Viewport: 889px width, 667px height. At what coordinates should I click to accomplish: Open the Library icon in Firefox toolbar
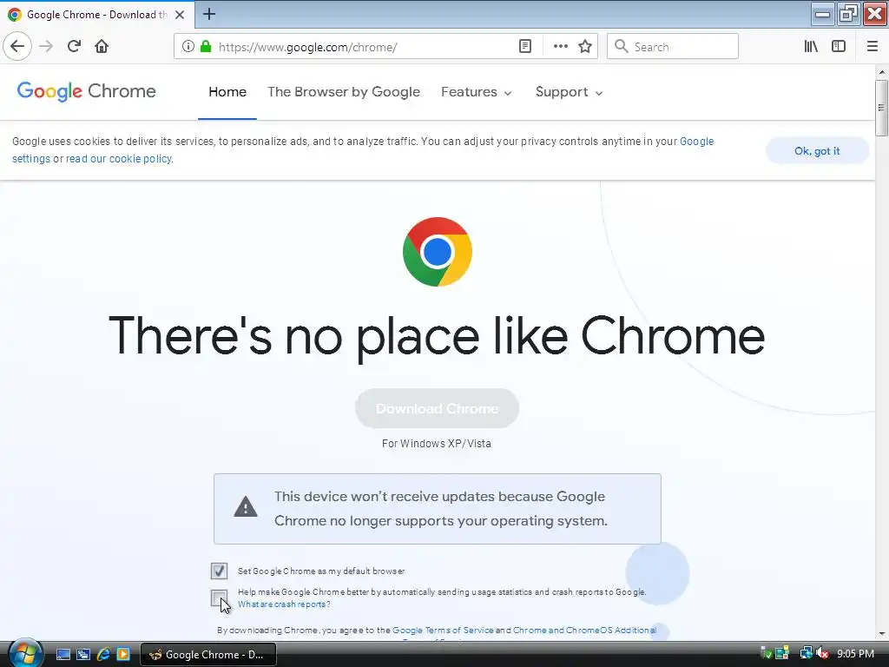811,47
